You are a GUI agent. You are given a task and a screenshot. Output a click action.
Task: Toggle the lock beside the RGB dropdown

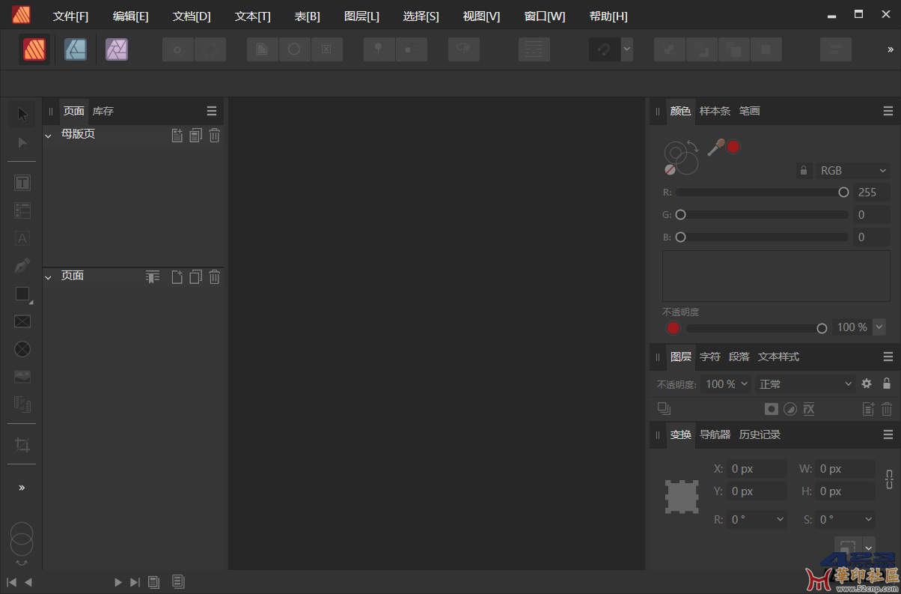coord(804,171)
